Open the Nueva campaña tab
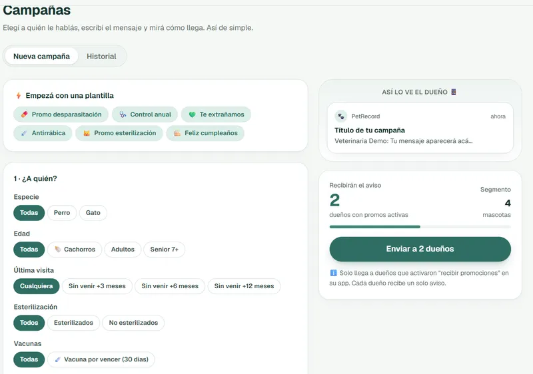The width and height of the screenshot is (533, 374). click(x=41, y=57)
